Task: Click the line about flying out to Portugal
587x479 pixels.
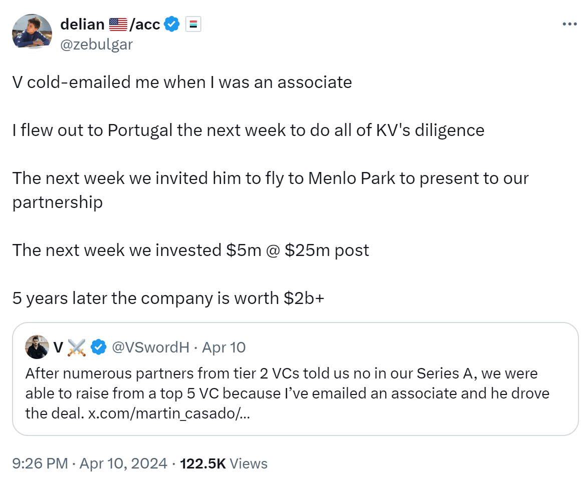Action: point(248,130)
